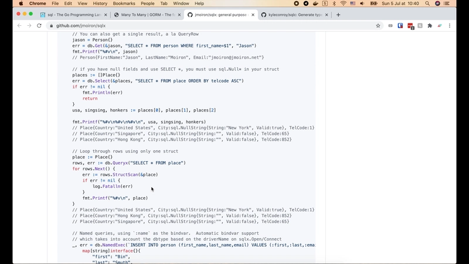Screen dimensions: 469x264
Task: Go back using the browser back arrow
Action: point(19,26)
